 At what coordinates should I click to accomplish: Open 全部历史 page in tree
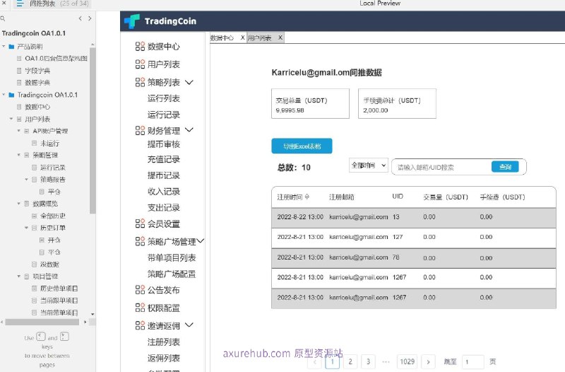(53, 216)
